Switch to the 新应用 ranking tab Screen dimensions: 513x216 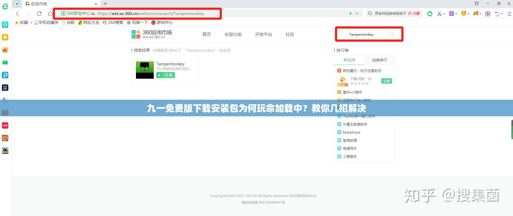point(349,60)
